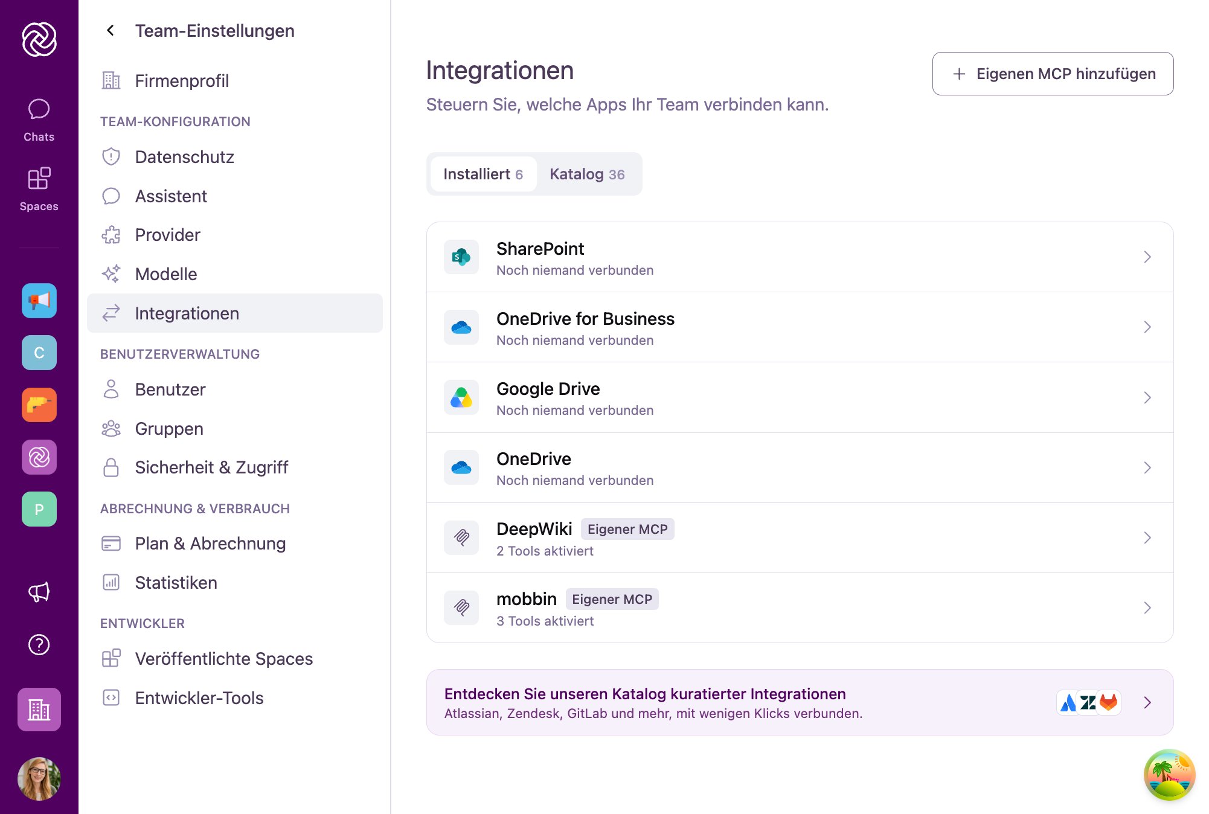Open Gruppen management

pyautogui.click(x=235, y=428)
